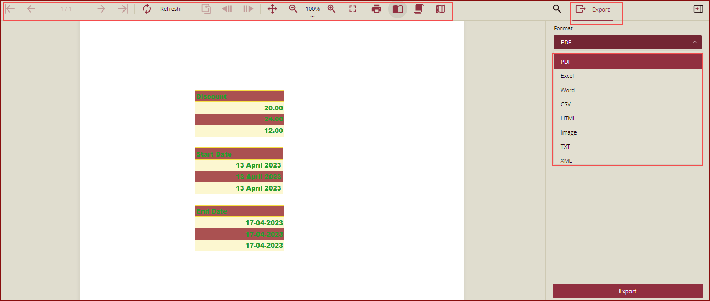Enable the move/pan tool
Screen dimensions: 710x301
pyautogui.click(x=272, y=9)
